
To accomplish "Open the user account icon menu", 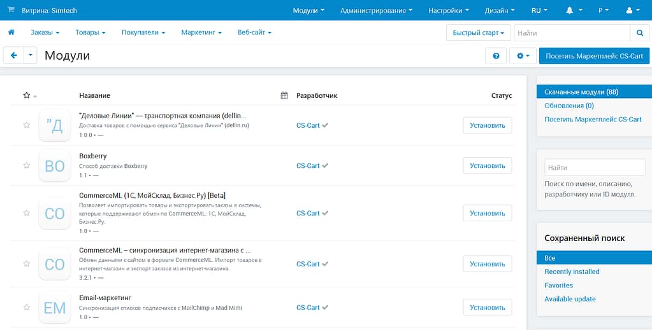I will [x=633, y=11].
